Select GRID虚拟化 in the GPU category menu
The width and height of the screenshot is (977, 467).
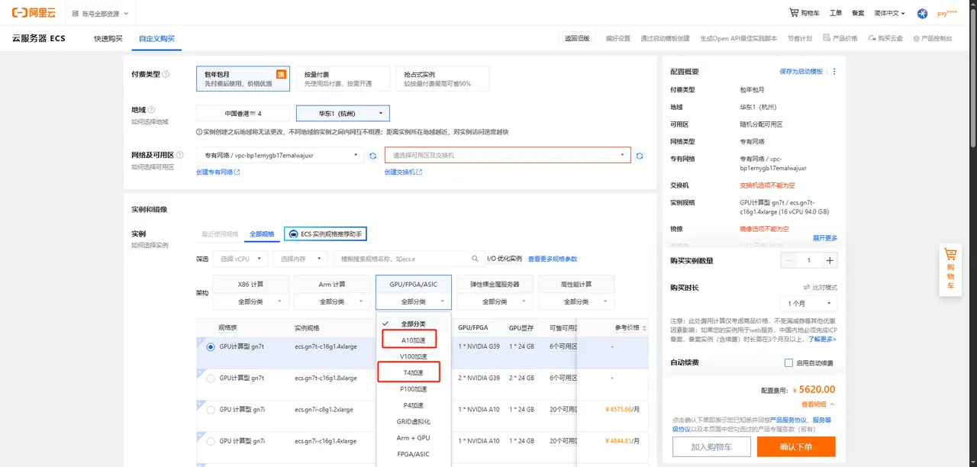point(414,421)
